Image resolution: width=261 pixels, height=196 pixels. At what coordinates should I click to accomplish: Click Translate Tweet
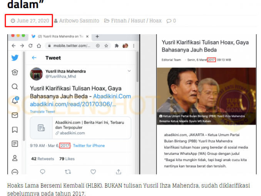click(42, 112)
